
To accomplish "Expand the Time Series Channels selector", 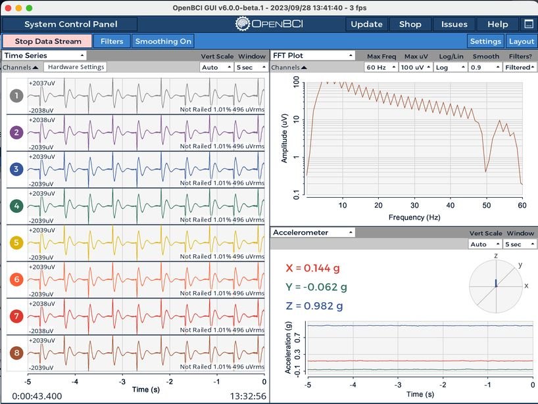I will (x=20, y=67).
